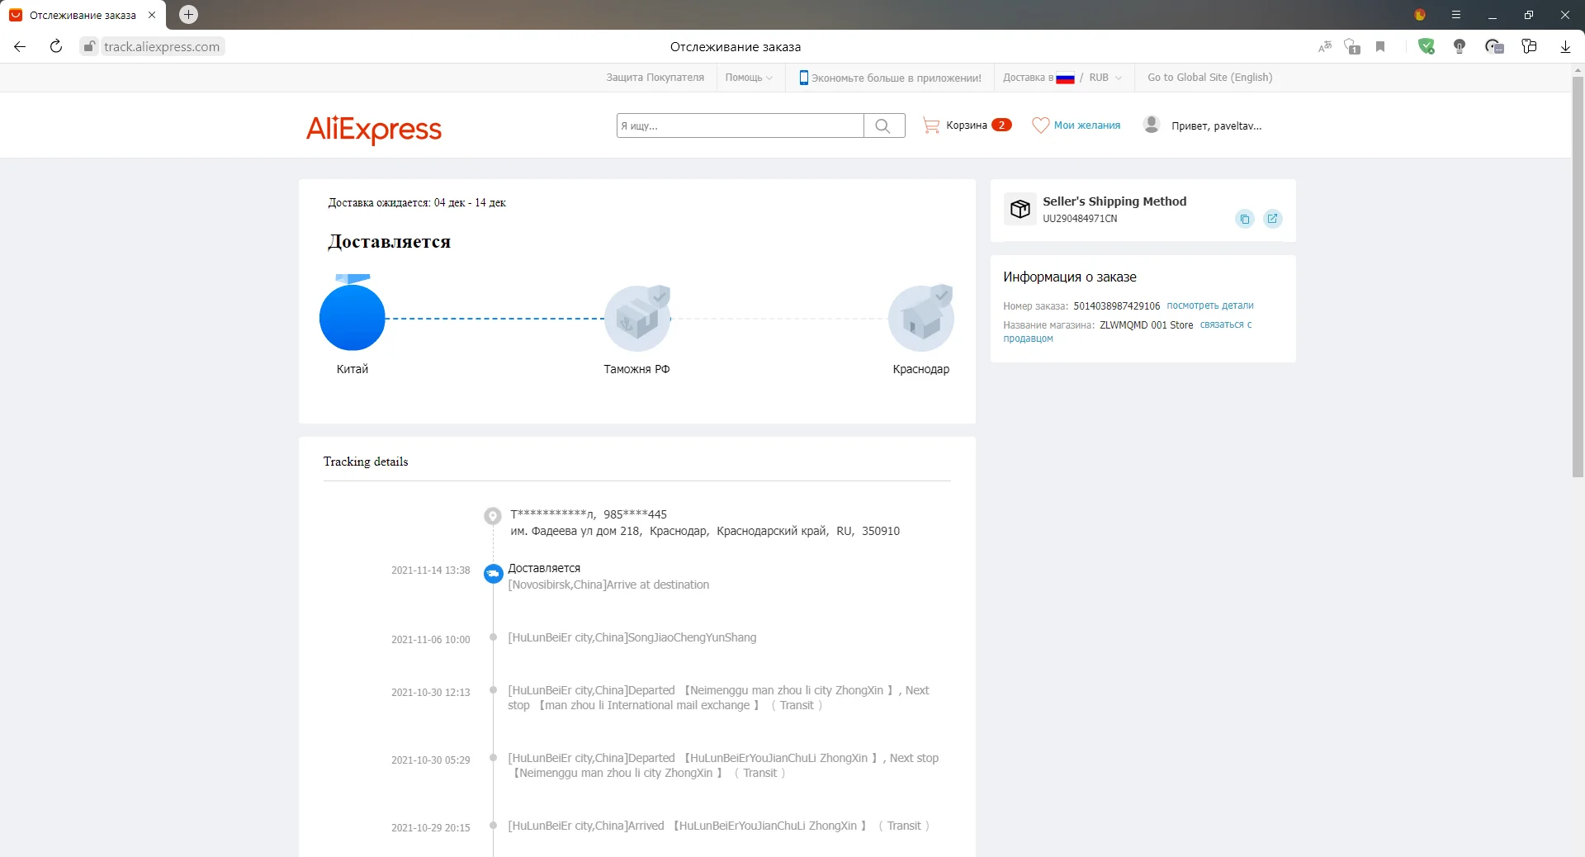Expand the Доставка в / RUB currency dropdown

coord(1062,78)
